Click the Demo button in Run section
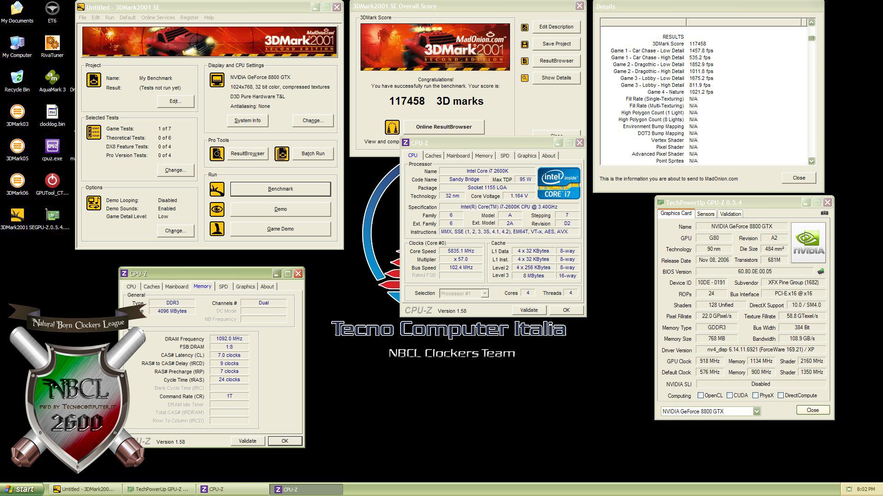 click(280, 209)
